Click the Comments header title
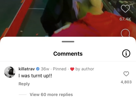This screenshot has width=136, height=101. (x=68, y=54)
